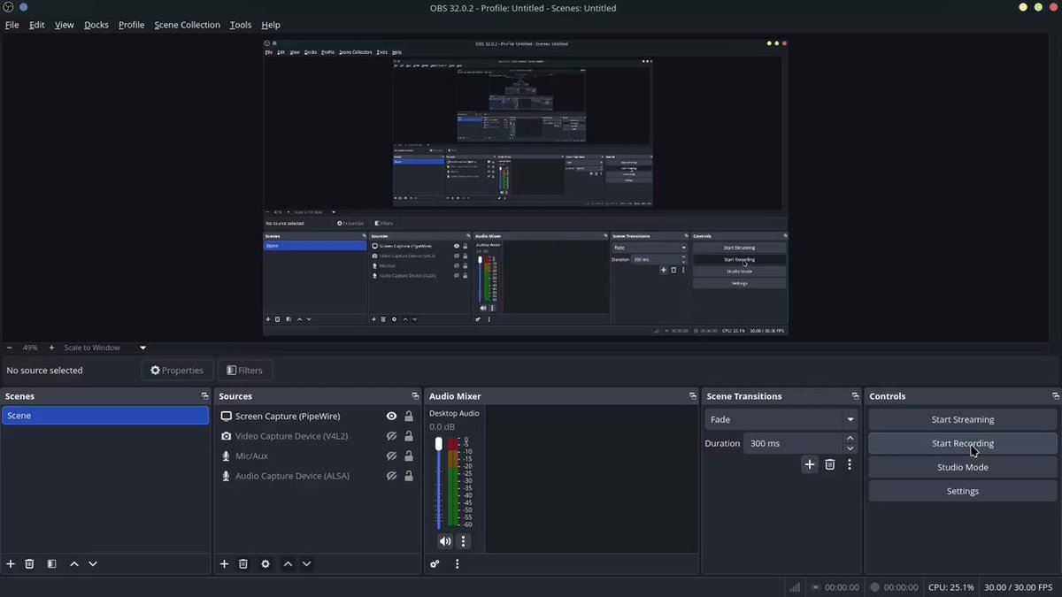The height and width of the screenshot is (597, 1062).
Task: Click the connection status bars icon
Action: point(795,587)
